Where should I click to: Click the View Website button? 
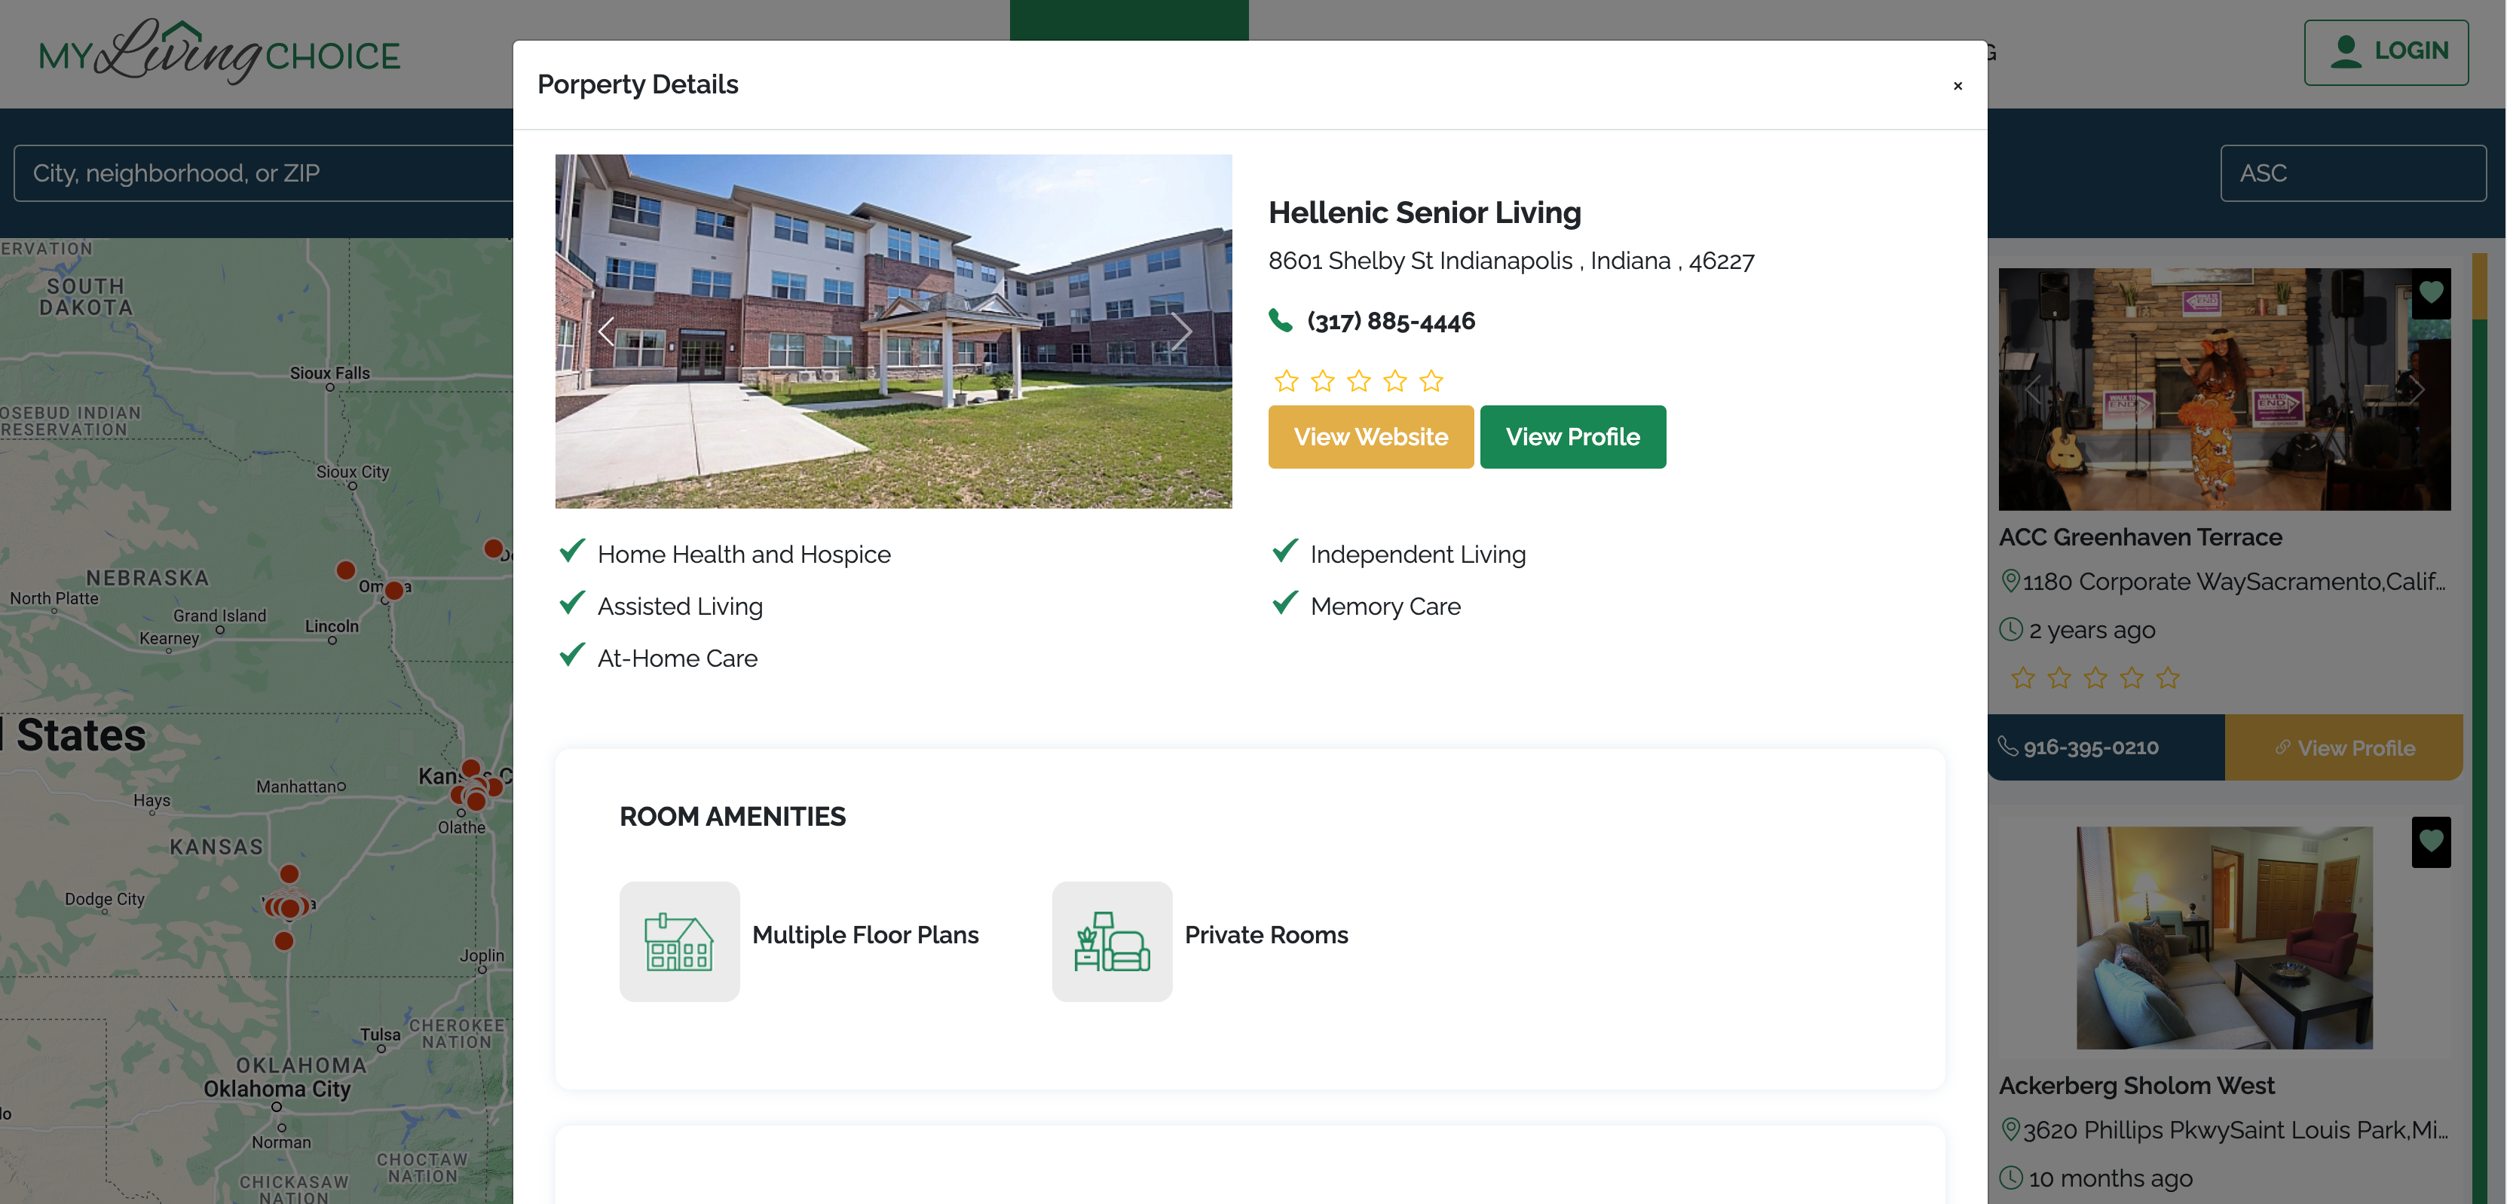coord(1370,436)
